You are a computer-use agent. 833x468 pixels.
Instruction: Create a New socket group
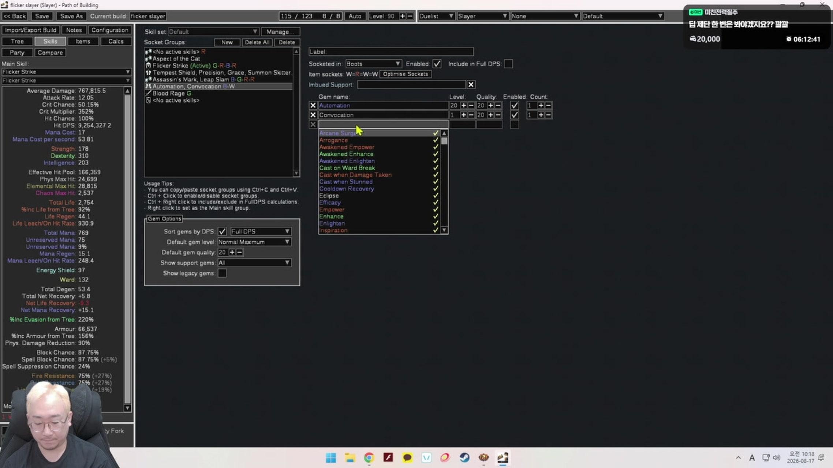click(x=227, y=42)
